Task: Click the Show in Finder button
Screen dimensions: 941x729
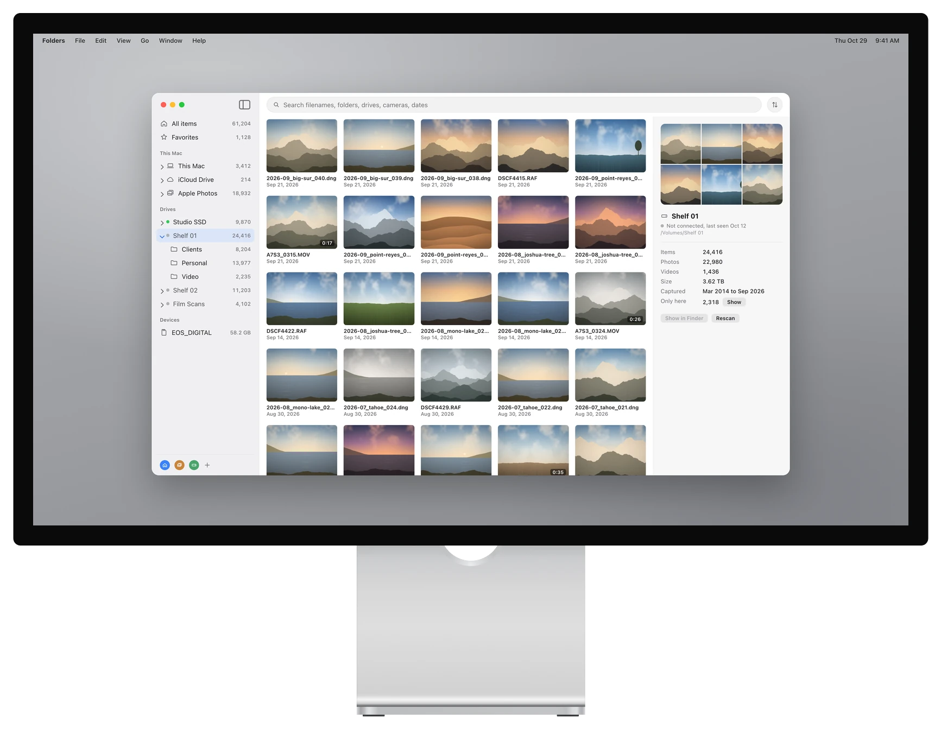Action: click(x=684, y=319)
